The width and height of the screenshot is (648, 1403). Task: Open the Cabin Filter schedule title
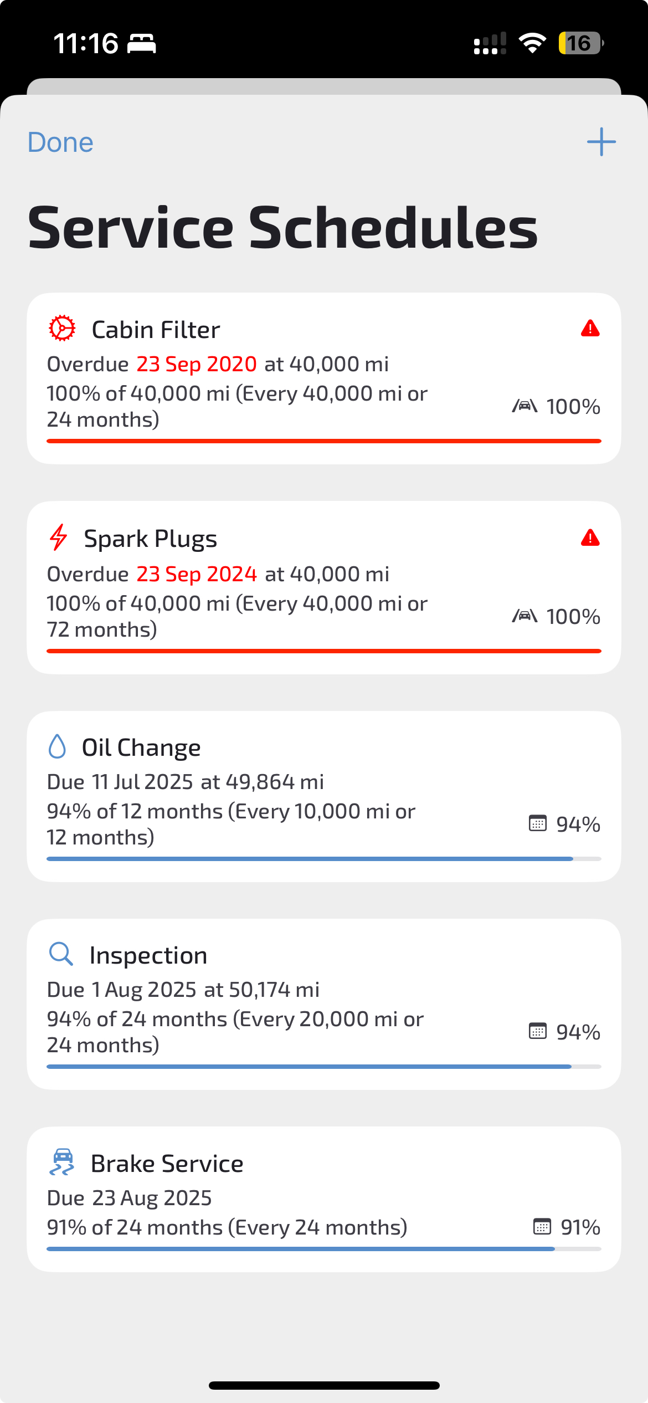(156, 330)
